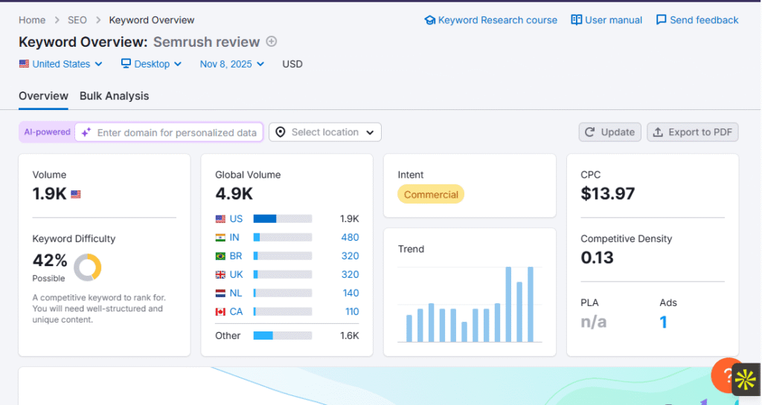Switch to the Overview tab
The height and width of the screenshot is (405, 762).
tap(43, 96)
